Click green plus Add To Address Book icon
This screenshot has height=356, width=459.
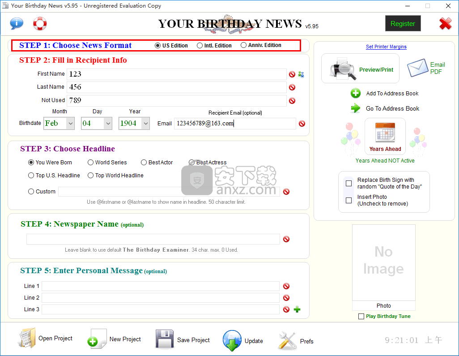(x=356, y=94)
